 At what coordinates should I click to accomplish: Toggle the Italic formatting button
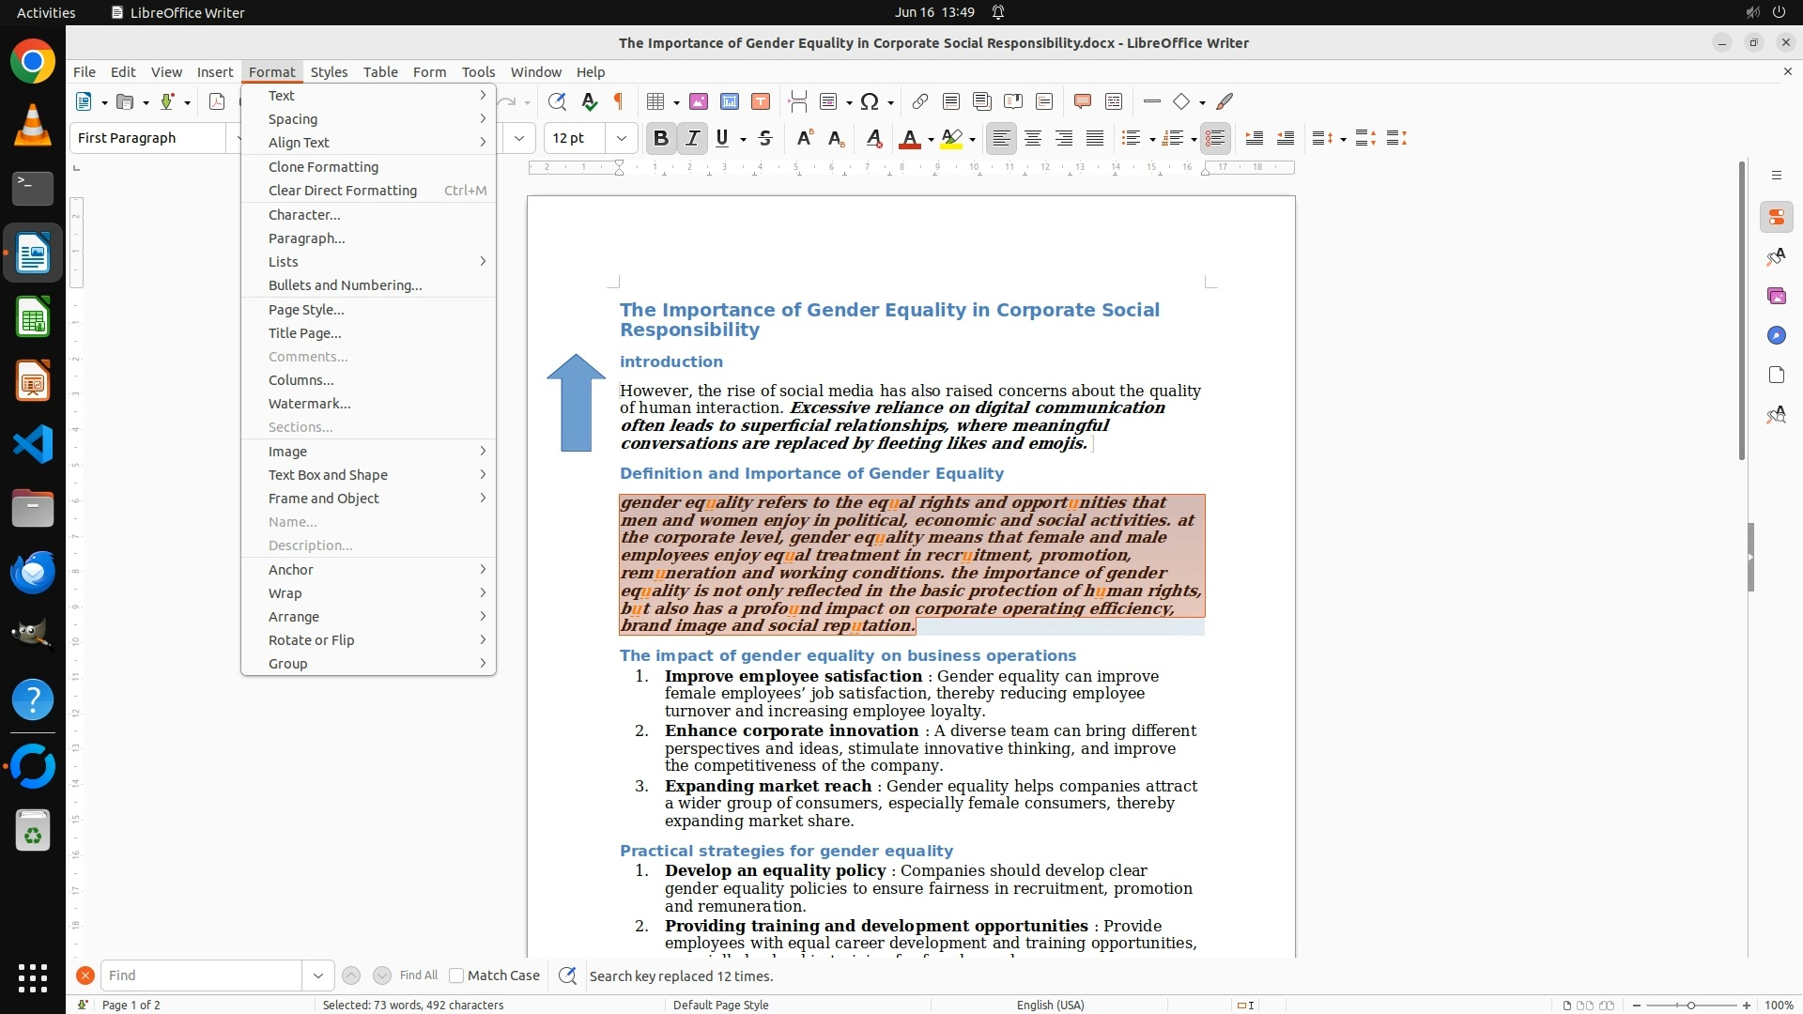coord(692,138)
